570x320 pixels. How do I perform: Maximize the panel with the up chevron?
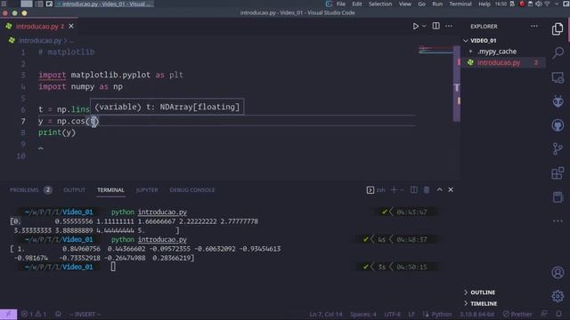pyautogui.click(x=439, y=189)
